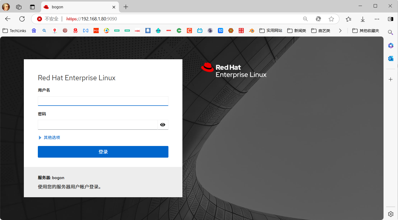The width and height of the screenshot is (398, 220).
Task: Add this page to favorites star
Action: [x=331, y=19]
